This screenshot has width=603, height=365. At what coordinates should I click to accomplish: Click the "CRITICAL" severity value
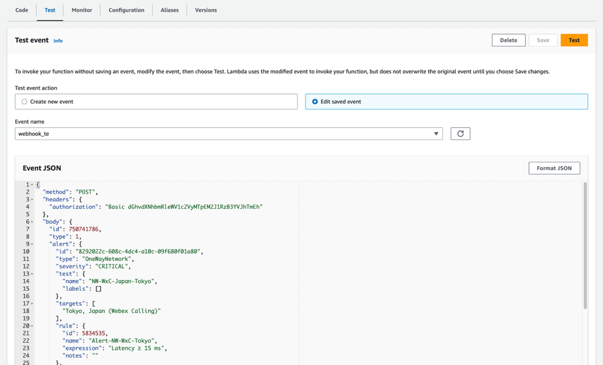(112, 266)
